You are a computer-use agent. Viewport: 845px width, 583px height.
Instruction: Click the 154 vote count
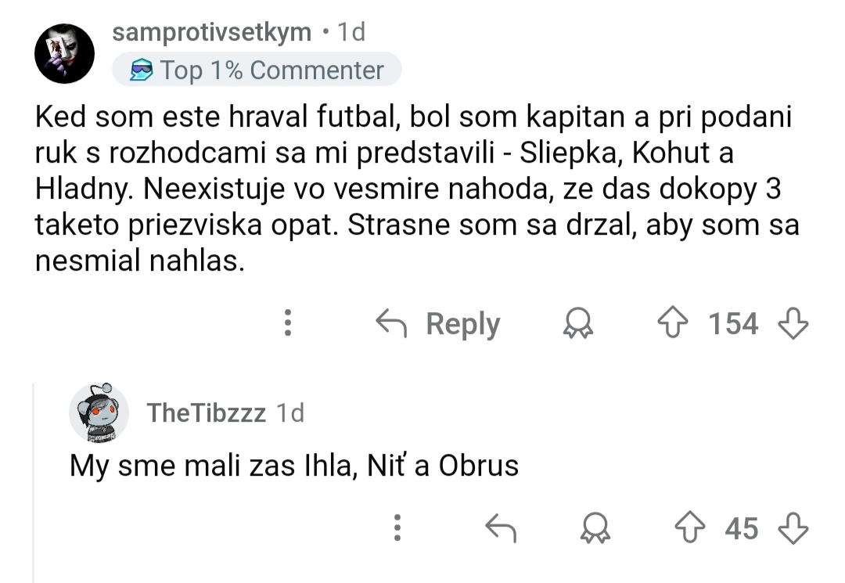pyautogui.click(x=733, y=323)
